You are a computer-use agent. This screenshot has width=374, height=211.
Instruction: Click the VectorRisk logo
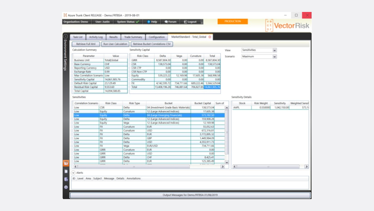point(287,25)
